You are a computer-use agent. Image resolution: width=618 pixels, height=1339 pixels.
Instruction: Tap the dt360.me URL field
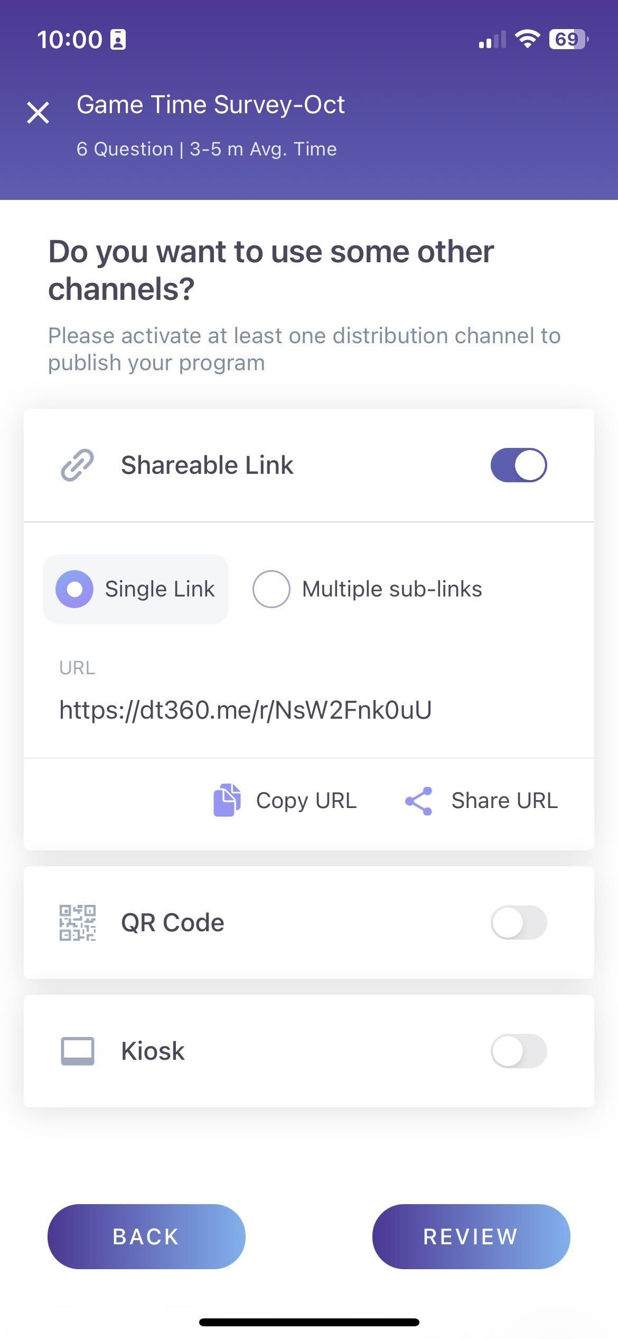tap(246, 710)
